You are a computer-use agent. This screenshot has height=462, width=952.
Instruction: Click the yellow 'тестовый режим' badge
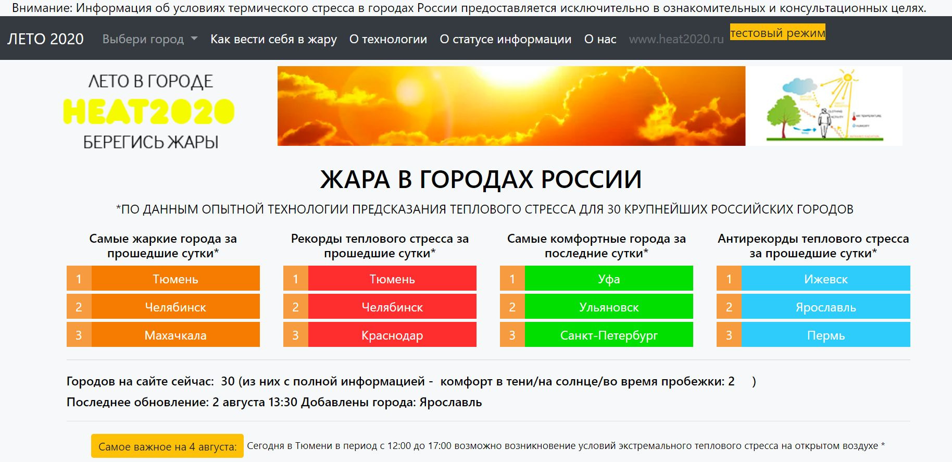778,33
